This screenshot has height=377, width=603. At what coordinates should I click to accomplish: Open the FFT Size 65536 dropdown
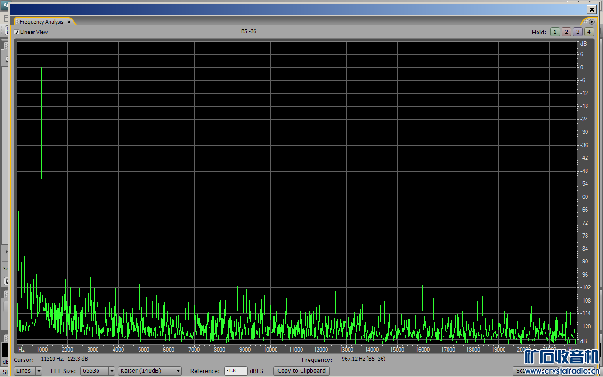click(98, 371)
